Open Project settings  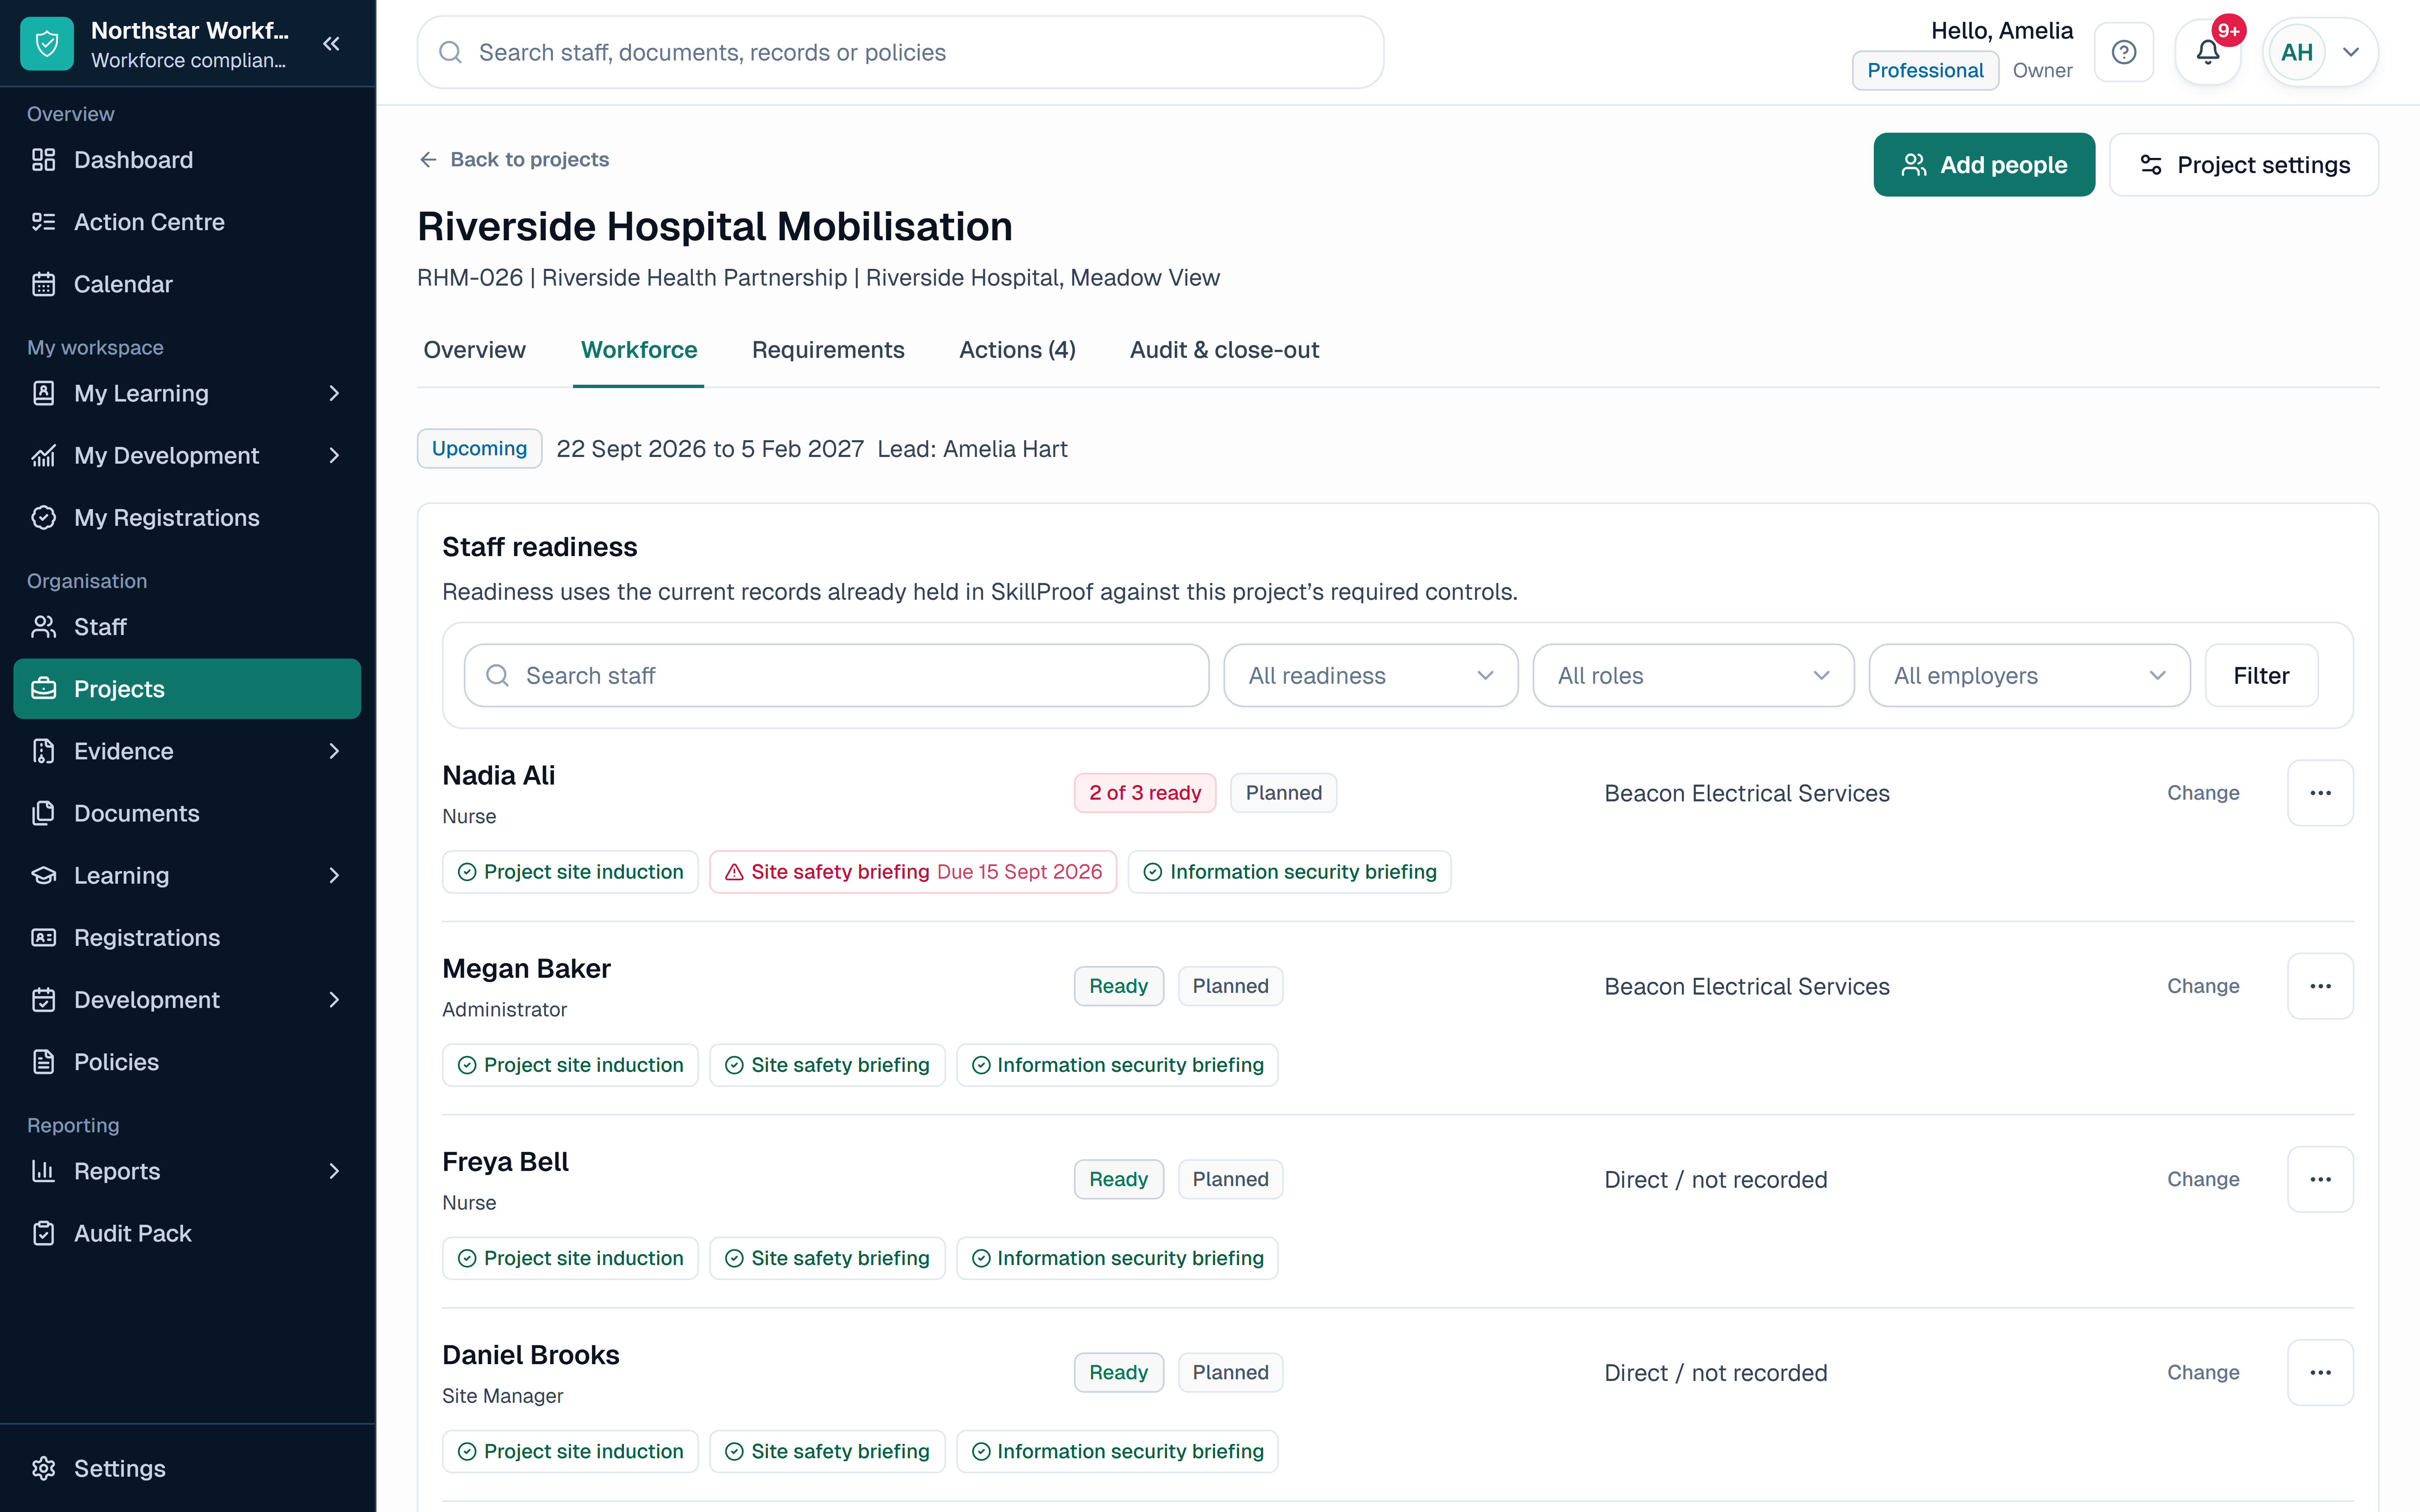point(2244,165)
